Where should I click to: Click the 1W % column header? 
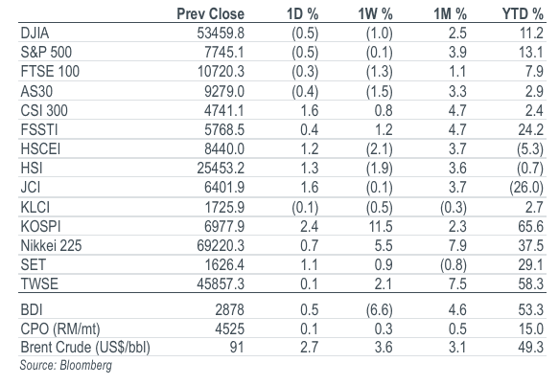click(x=375, y=14)
